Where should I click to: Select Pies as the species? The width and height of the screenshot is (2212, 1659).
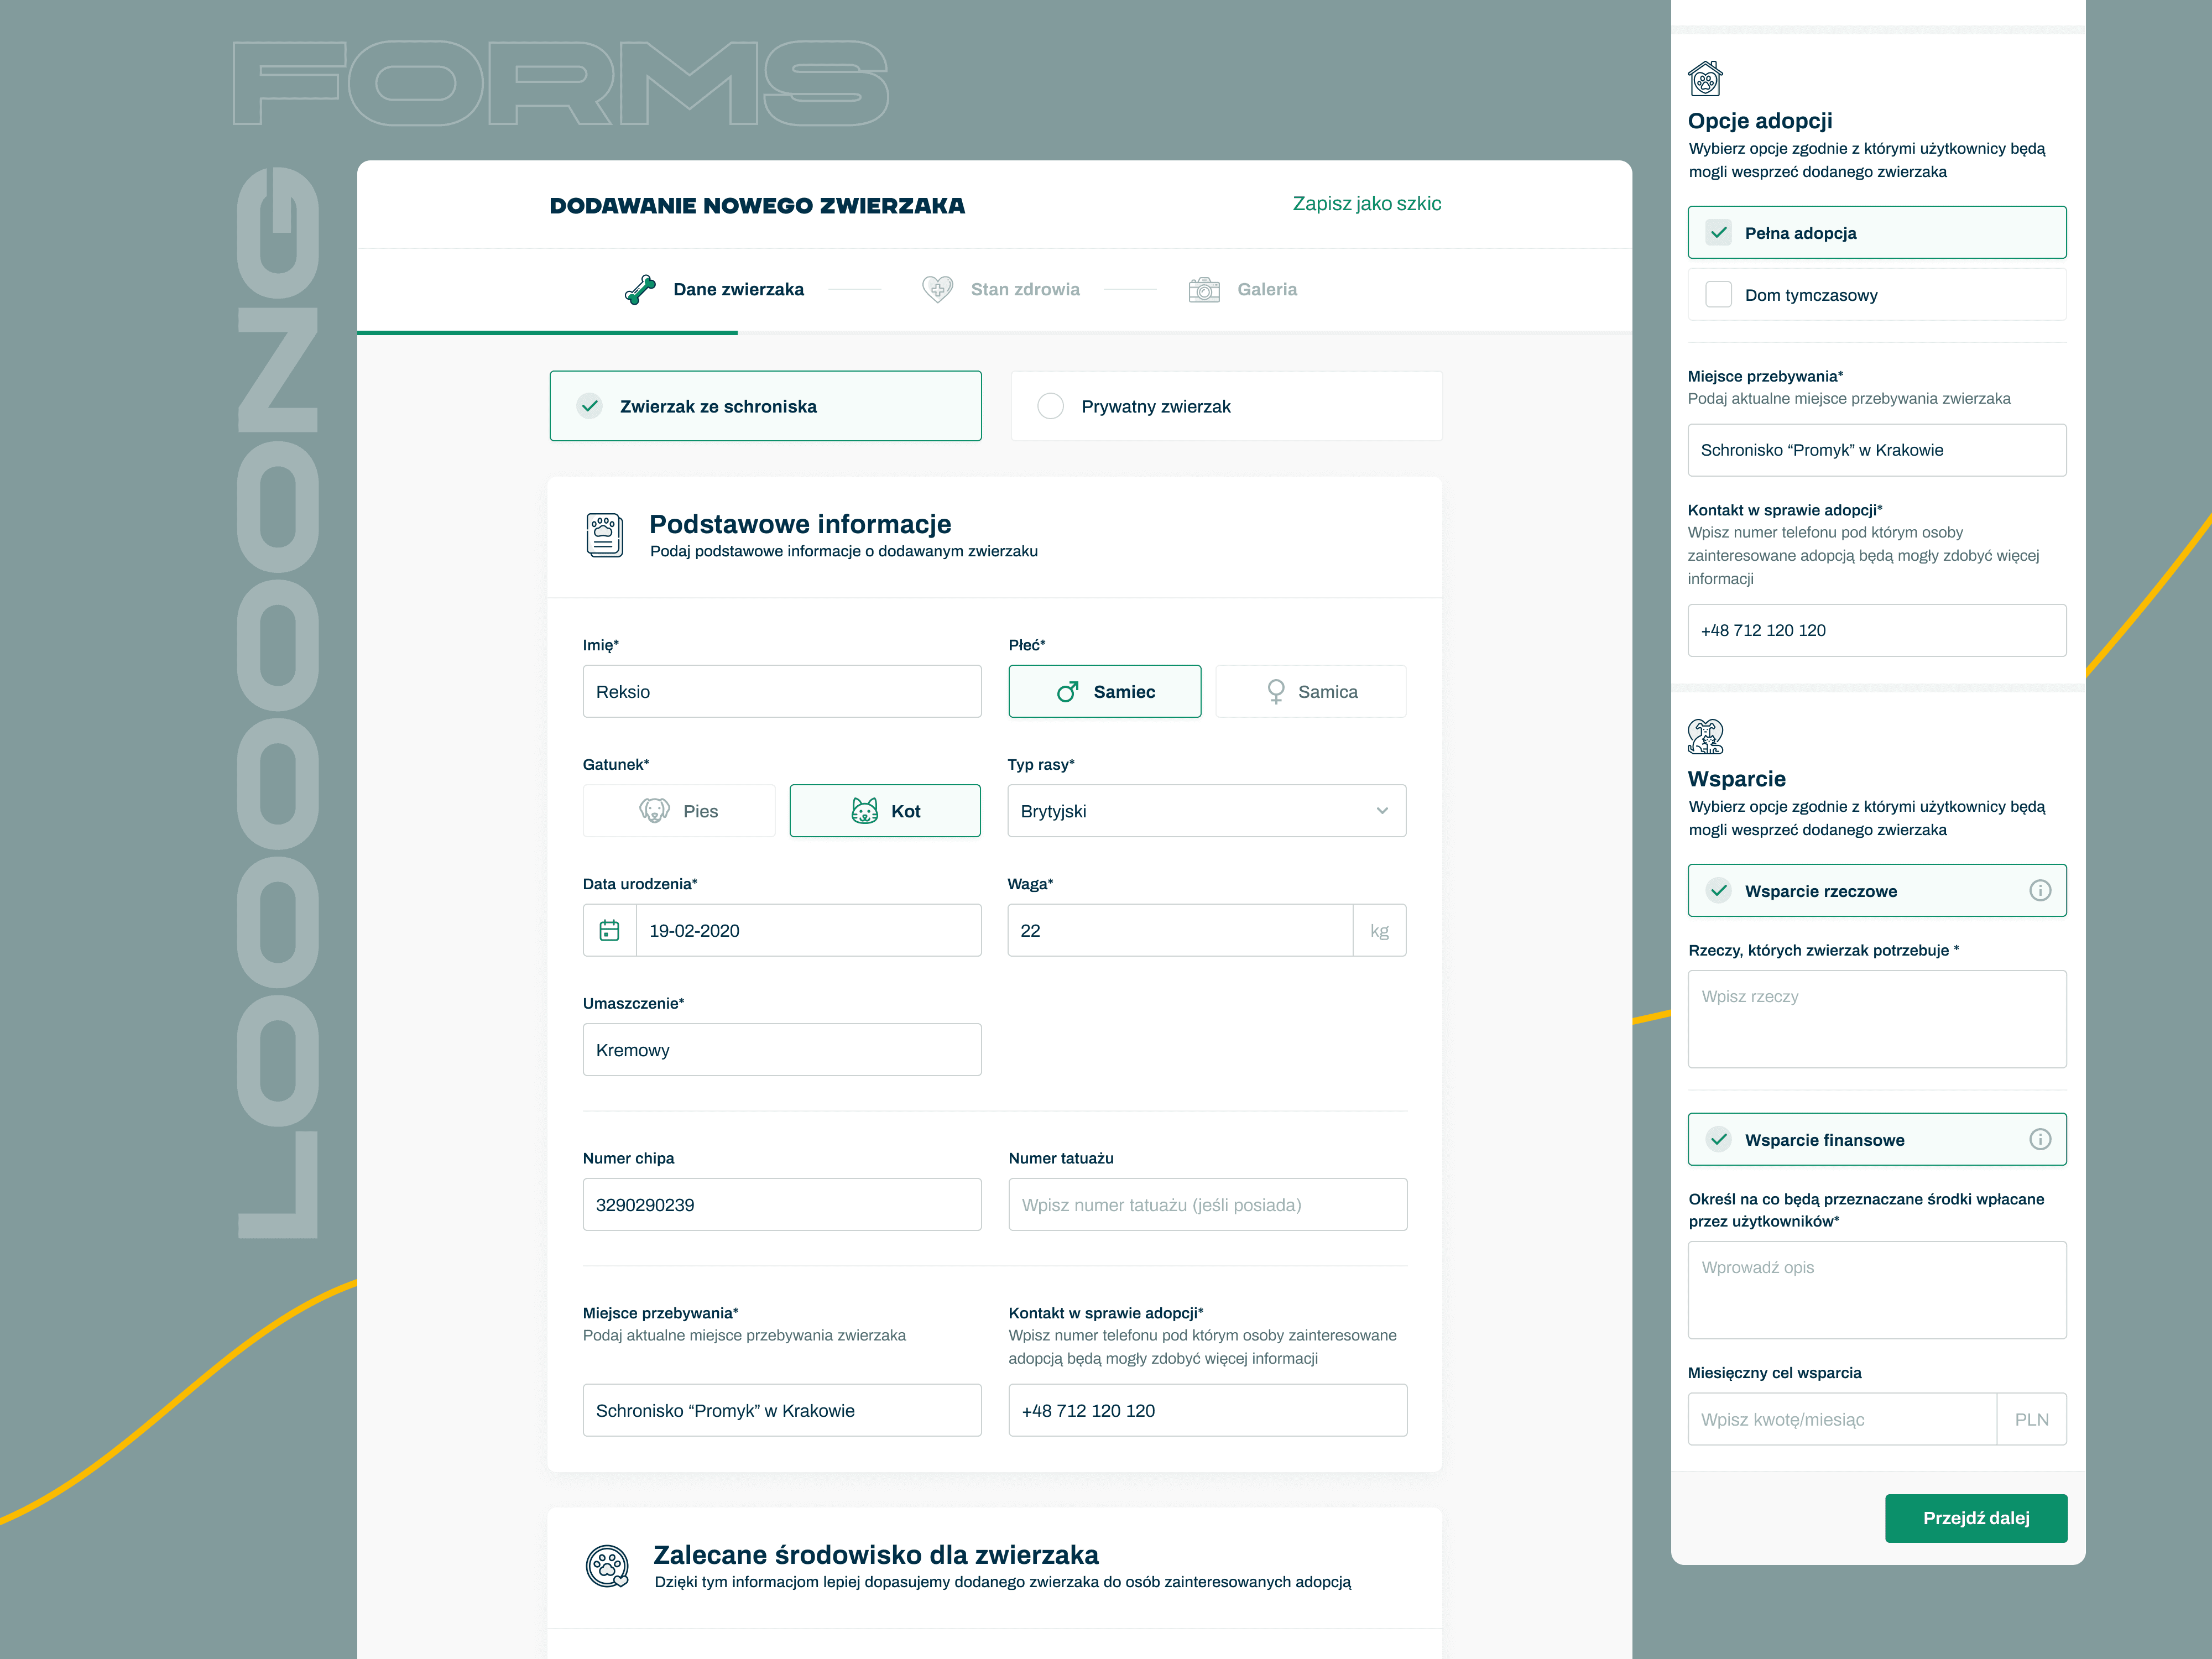tap(679, 811)
